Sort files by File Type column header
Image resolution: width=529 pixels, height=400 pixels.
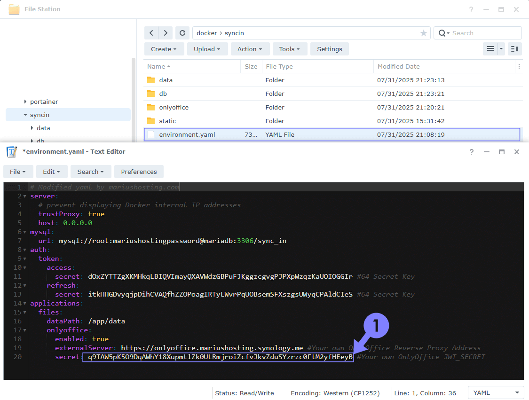point(317,66)
